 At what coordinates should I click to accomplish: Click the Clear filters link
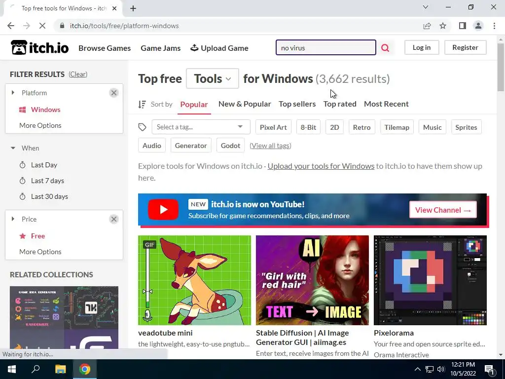[78, 74]
